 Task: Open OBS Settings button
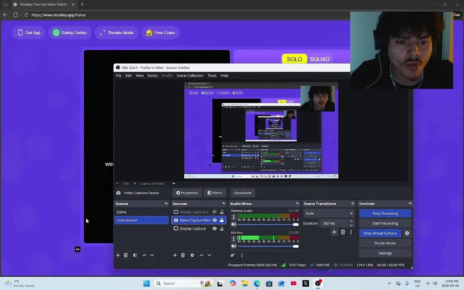click(x=385, y=253)
